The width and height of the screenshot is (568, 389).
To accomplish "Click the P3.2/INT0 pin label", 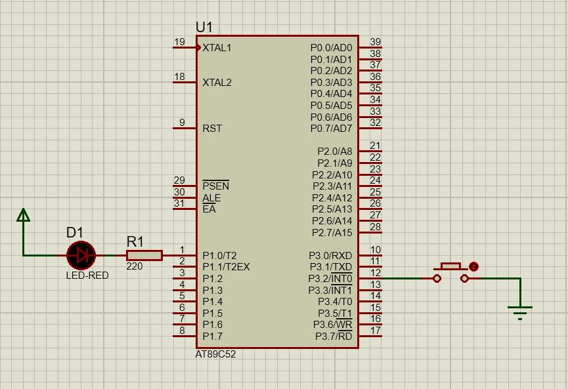I will coord(330,279).
